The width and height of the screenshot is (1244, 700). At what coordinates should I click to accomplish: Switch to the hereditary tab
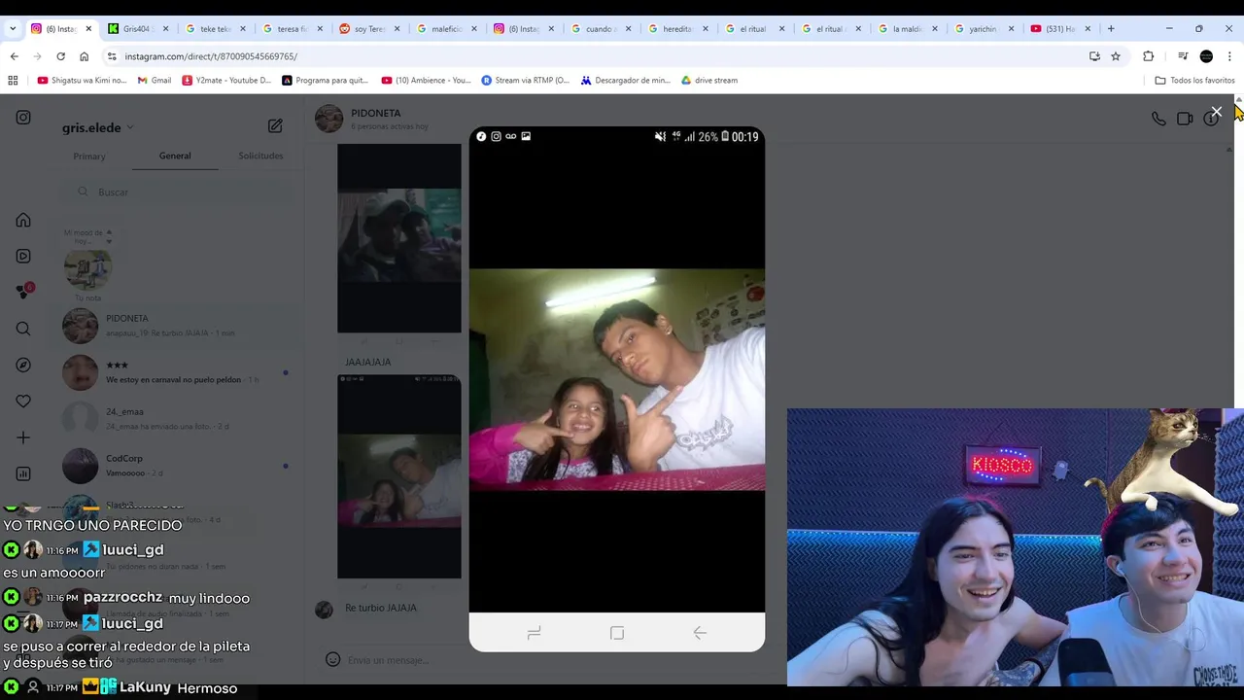click(x=676, y=29)
